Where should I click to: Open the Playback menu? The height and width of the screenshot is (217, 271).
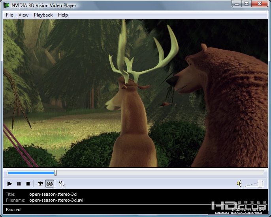[x=43, y=15]
